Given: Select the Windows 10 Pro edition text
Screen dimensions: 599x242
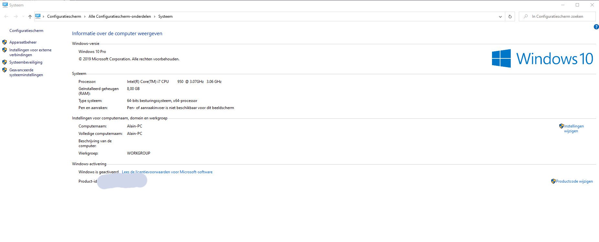Looking at the screenshot, I should (92, 52).
